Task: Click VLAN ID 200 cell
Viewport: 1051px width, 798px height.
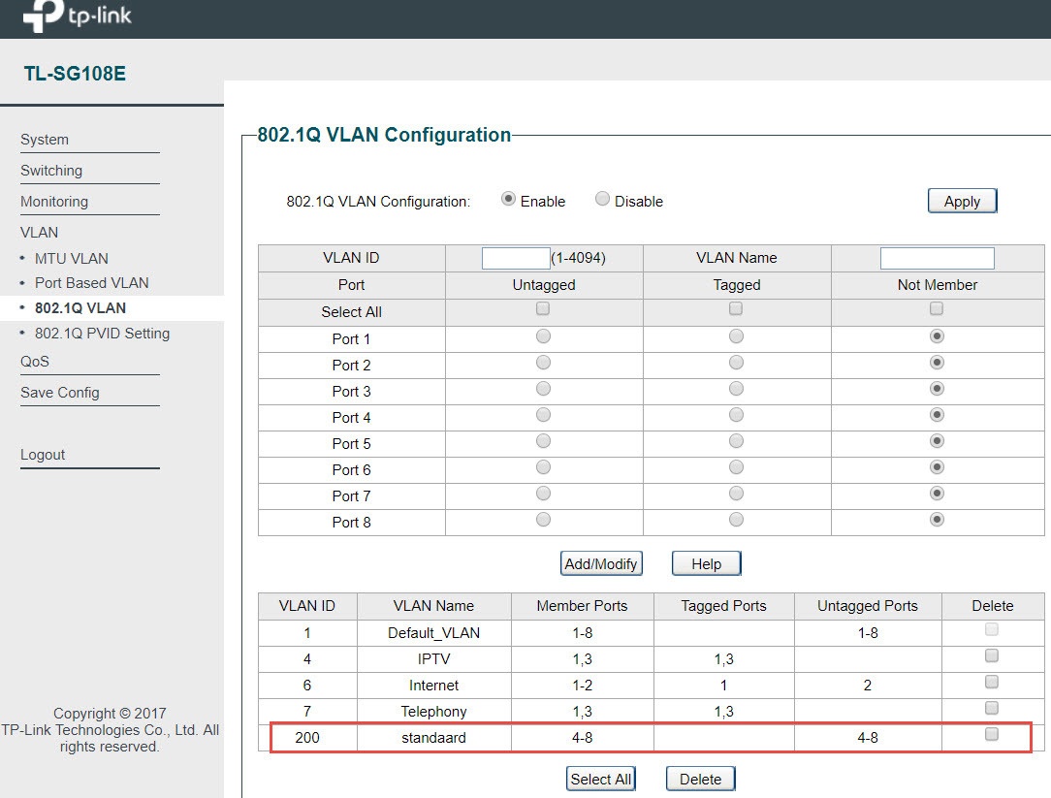Action: pyautogui.click(x=307, y=738)
